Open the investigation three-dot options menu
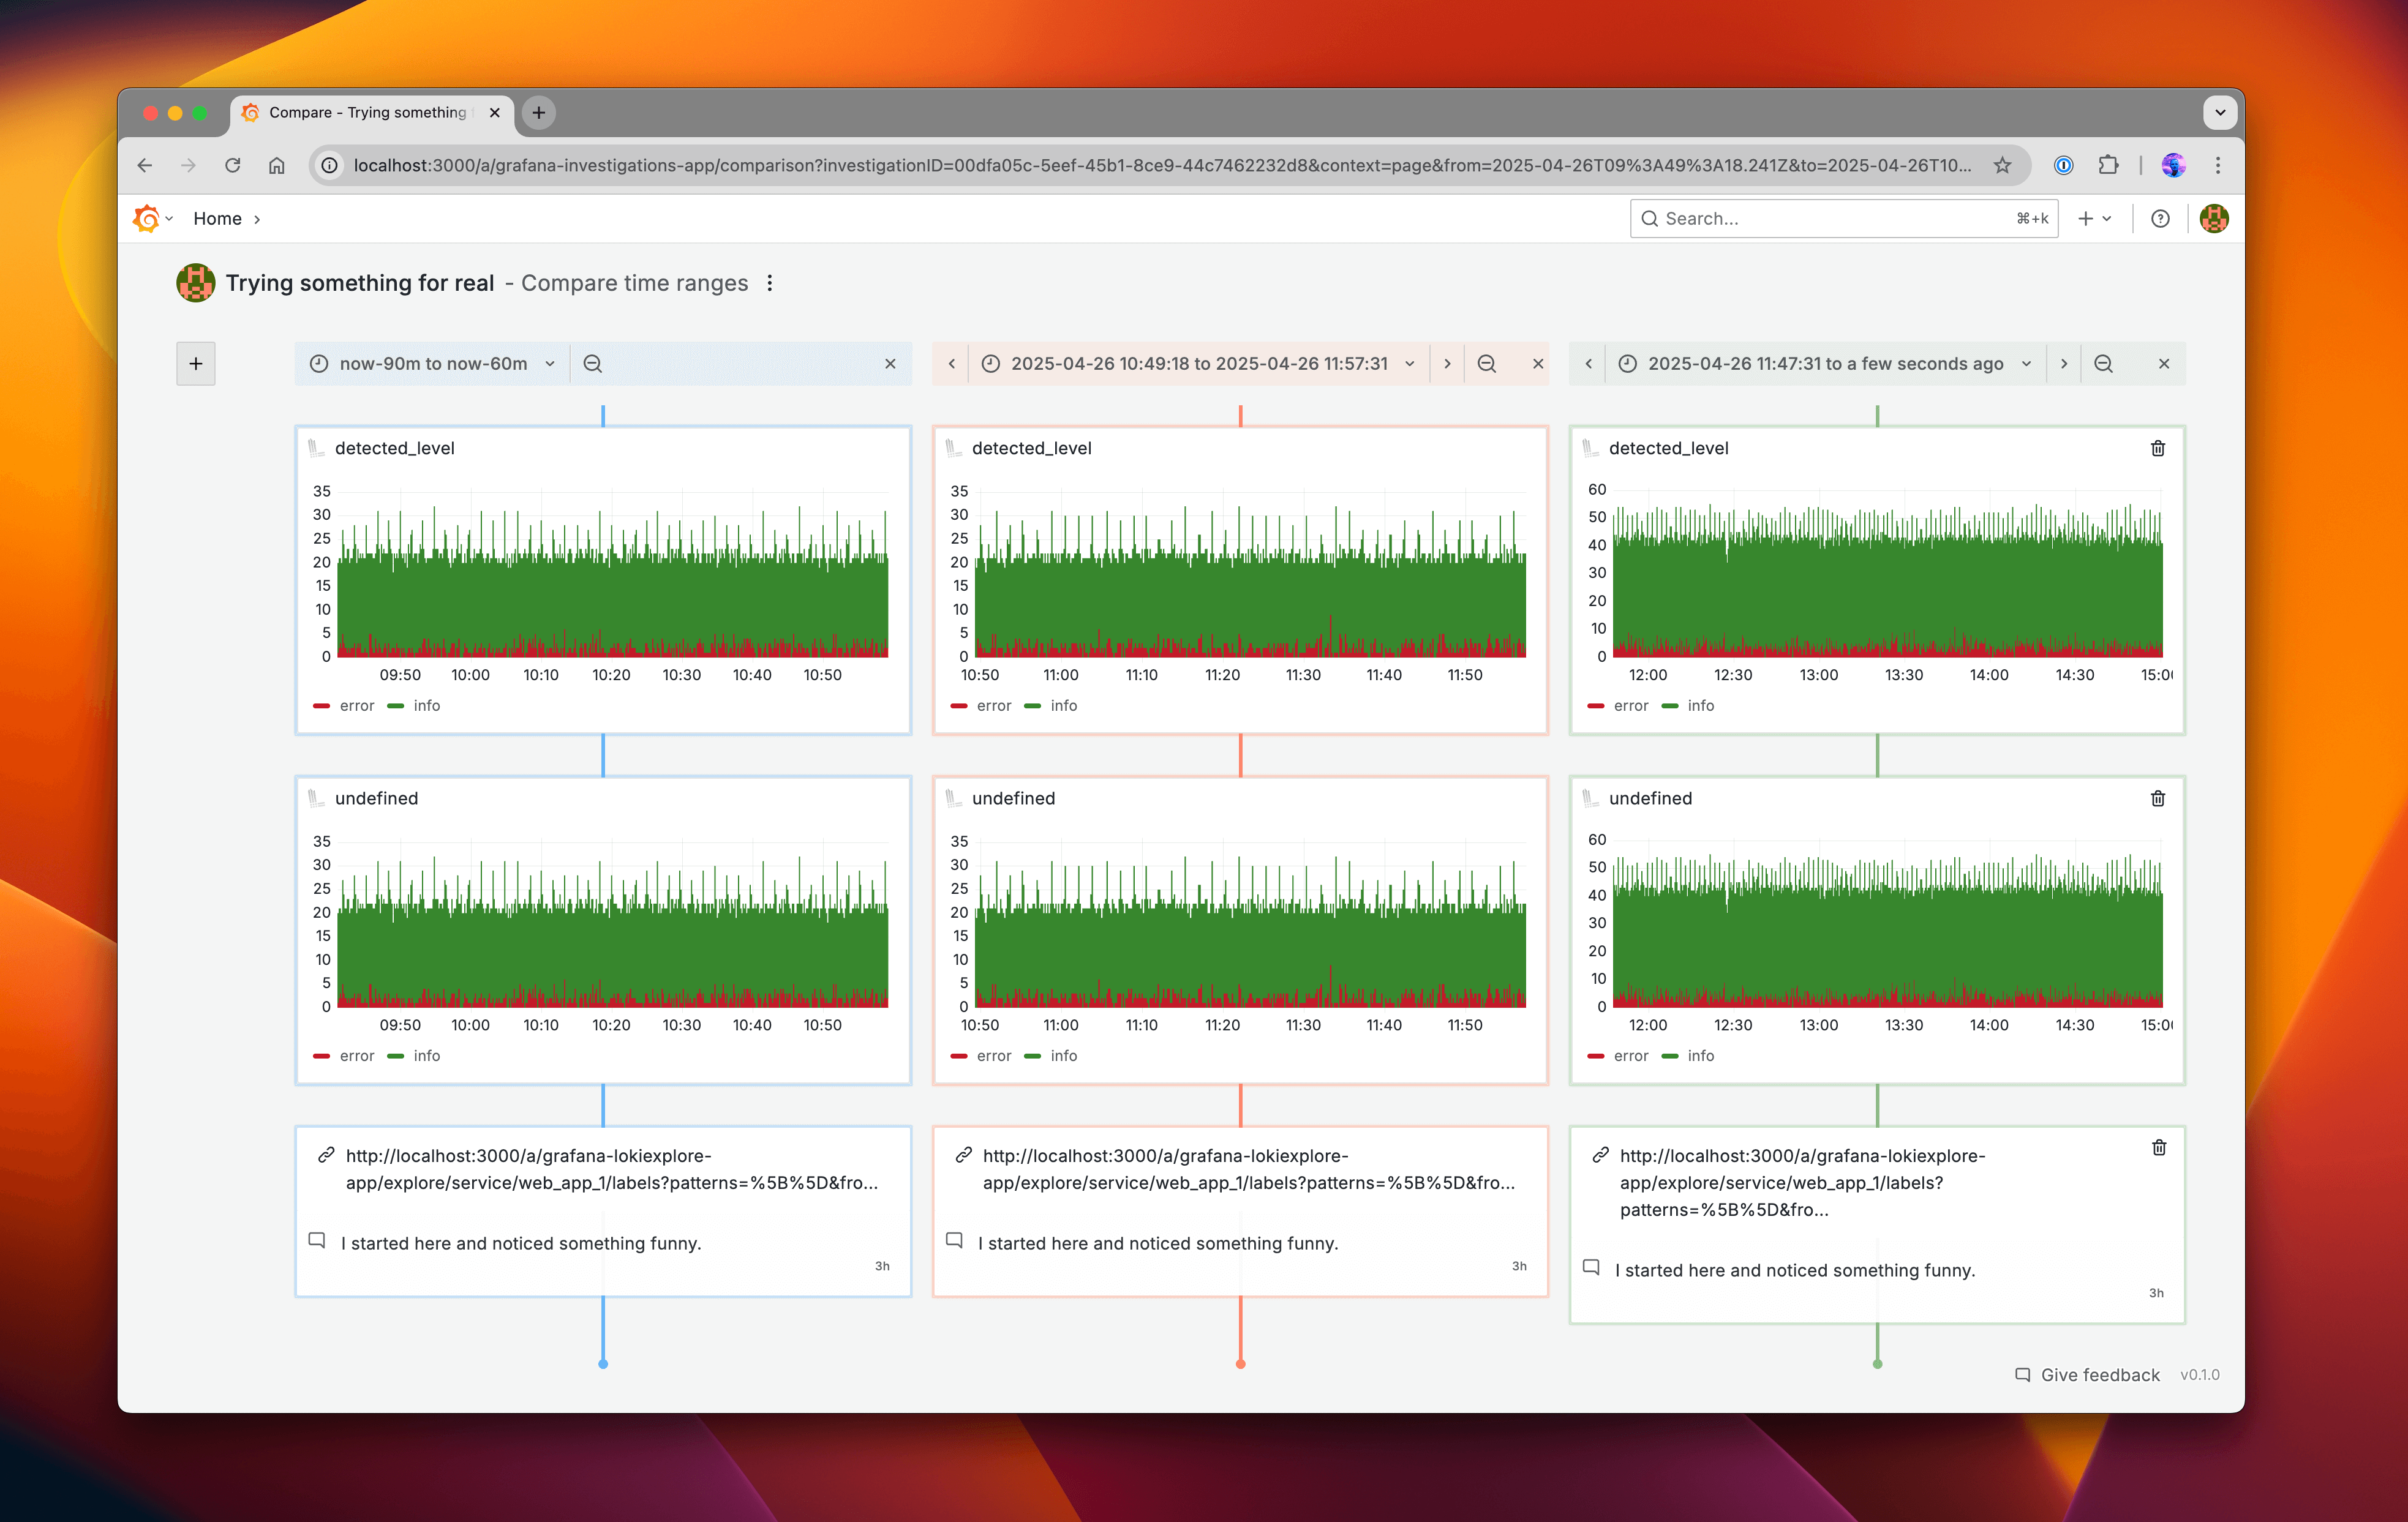2408x1522 pixels. 769,283
